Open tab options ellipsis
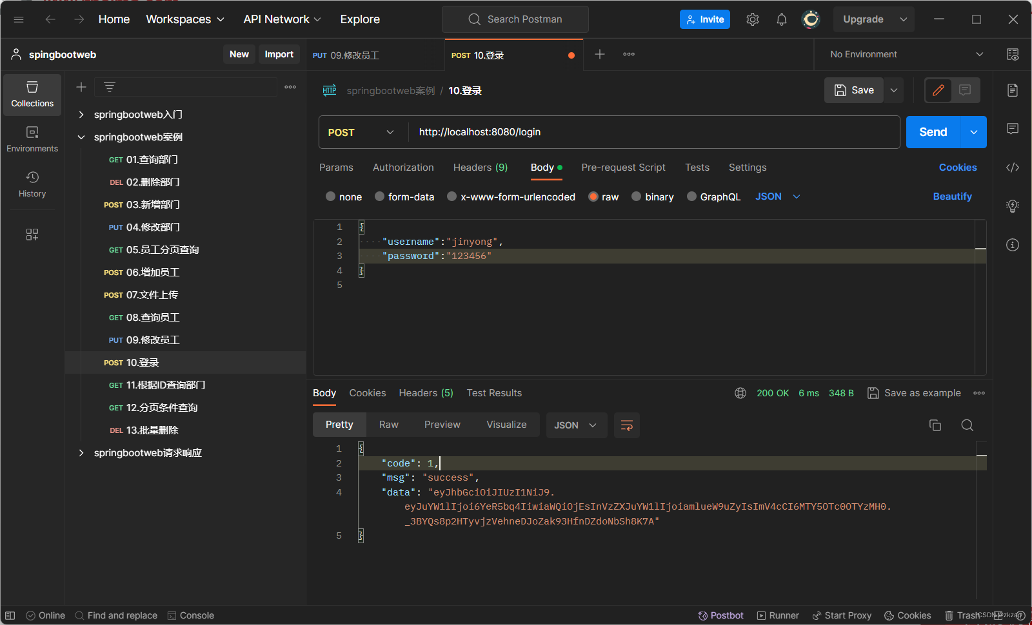Screen dimensions: 1032x625 click(629, 54)
